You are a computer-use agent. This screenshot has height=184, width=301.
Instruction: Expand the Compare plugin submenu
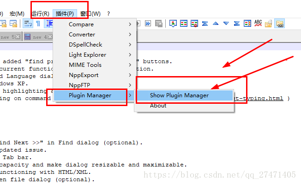point(95,24)
